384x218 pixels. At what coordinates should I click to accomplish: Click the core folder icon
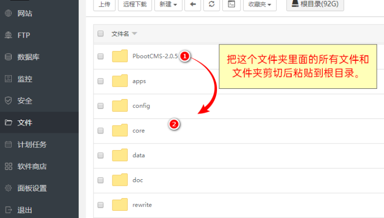tap(120, 130)
